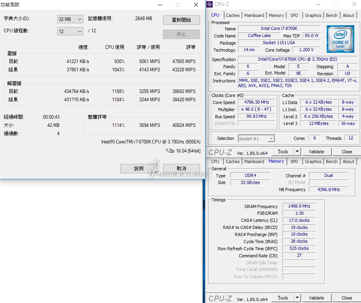Open About tab in lower CPU-Z window

(348, 162)
